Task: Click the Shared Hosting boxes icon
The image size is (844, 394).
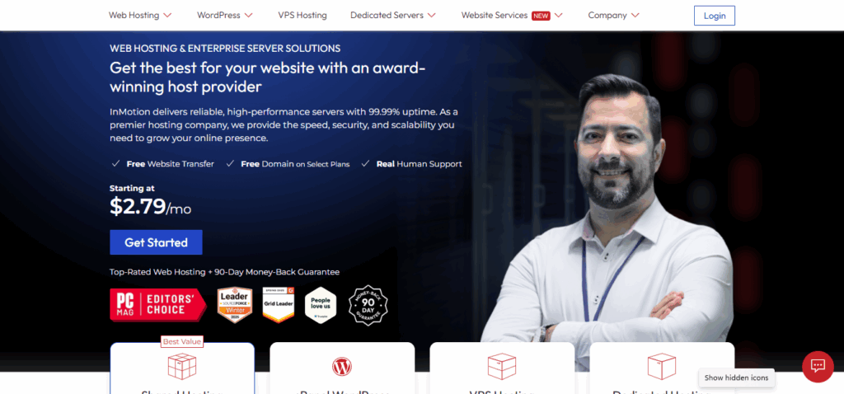Action: 182,366
